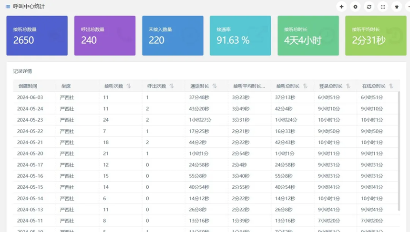Click the refresh icon in top toolbar

point(369,7)
